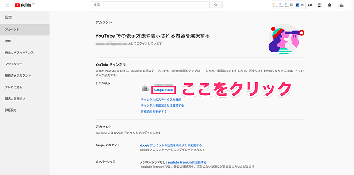Image resolution: width=354 pixels, height=175 pixels.
Task: Click the チャンネル row label
Action: (x=103, y=83)
